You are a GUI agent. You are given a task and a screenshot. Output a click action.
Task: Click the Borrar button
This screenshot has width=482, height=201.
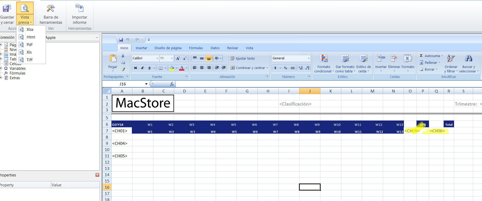pos(428,69)
